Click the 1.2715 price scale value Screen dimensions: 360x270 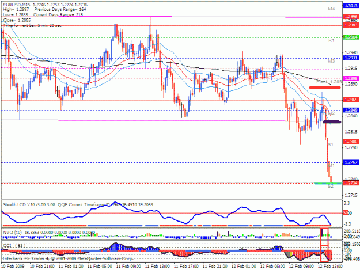351,195
